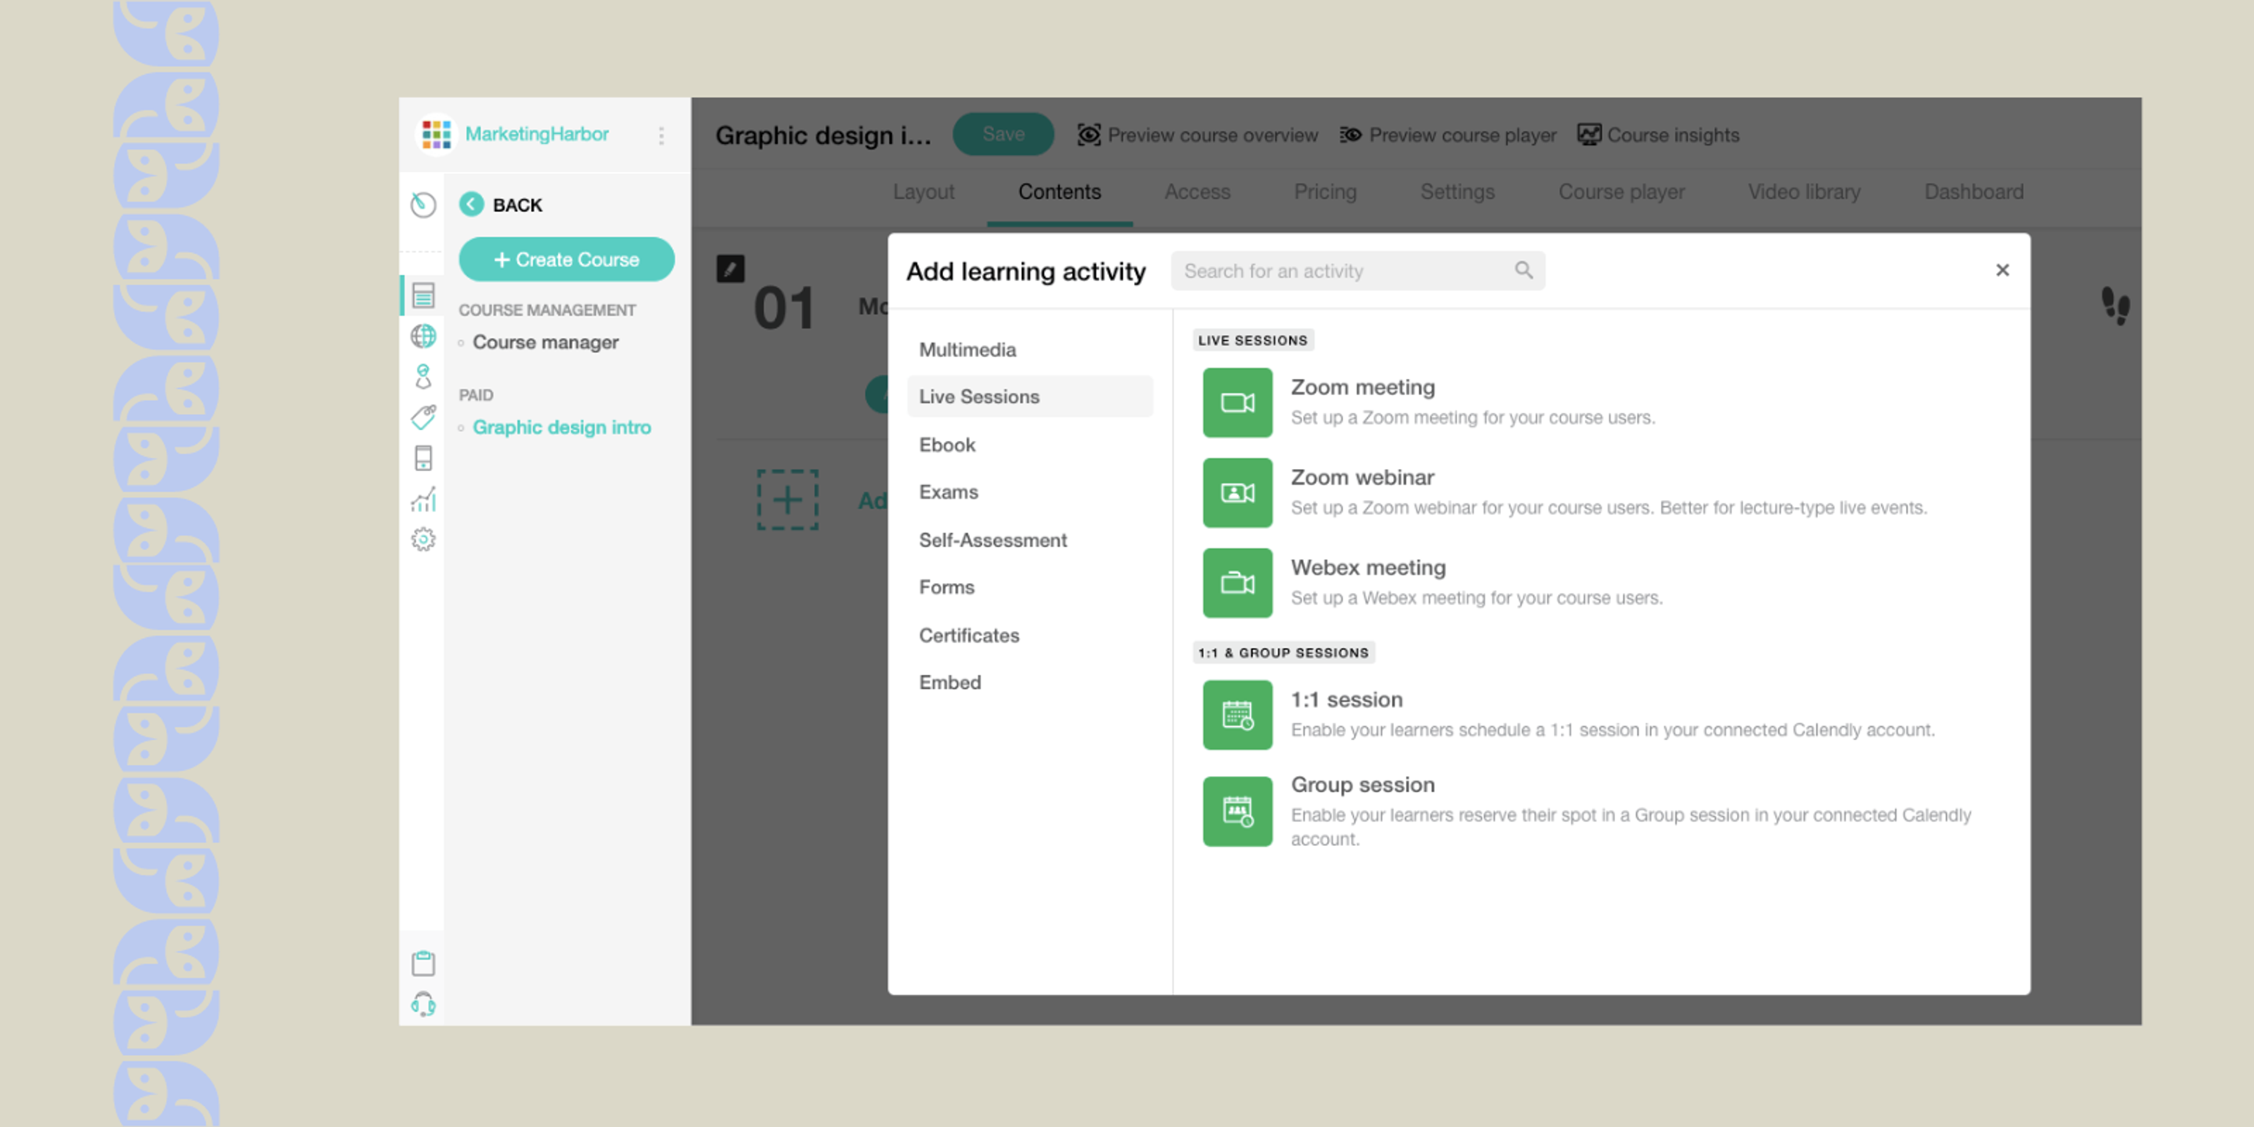
Task: Click the 1:1 session title
Action: (x=1347, y=699)
